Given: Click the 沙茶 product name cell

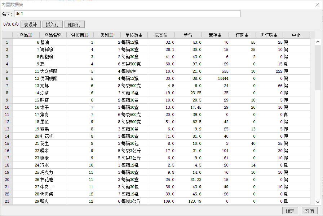Looking at the screenshot, I should tap(53, 93).
